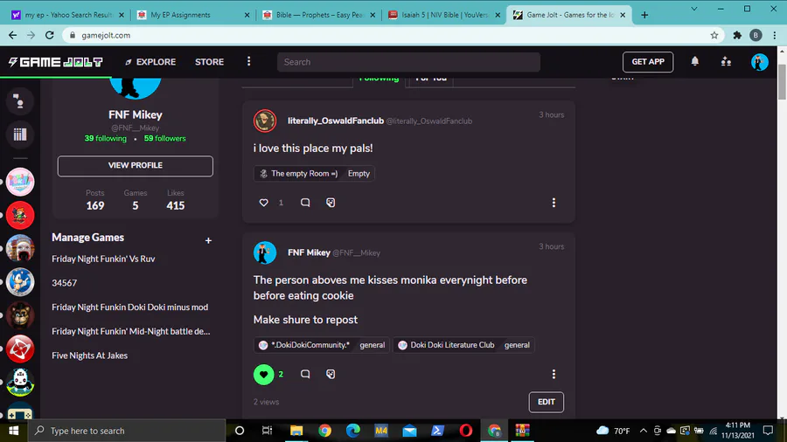Open File Explorer from the taskbar
Screen dimensions: 787x442
point(296,431)
